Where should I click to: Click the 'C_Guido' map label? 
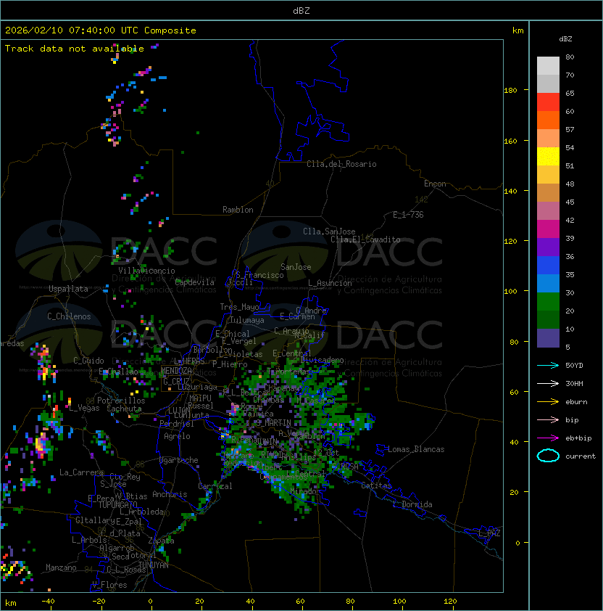click(x=88, y=361)
